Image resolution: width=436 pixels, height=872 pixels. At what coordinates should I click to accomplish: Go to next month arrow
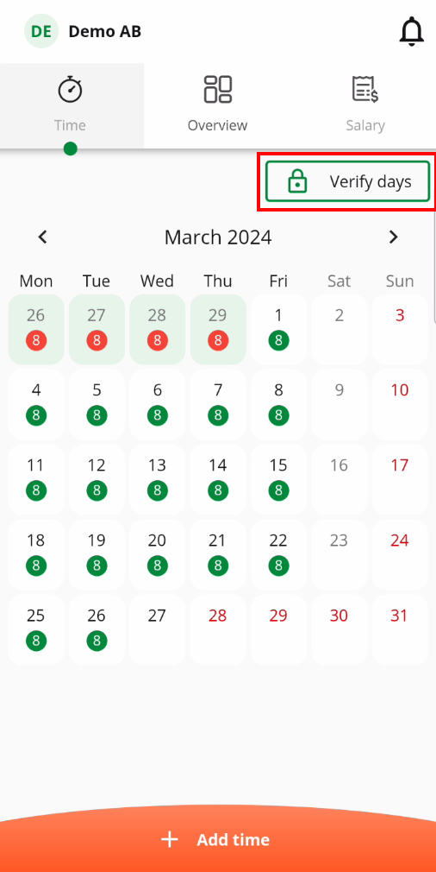[393, 237]
